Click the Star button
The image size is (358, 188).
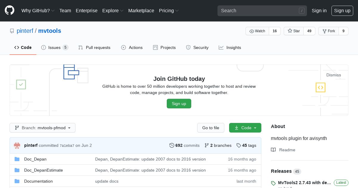coord(294,31)
